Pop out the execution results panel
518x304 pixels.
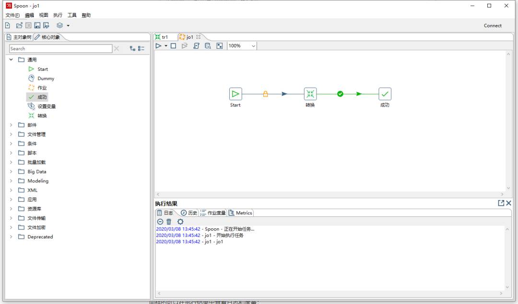point(501,203)
